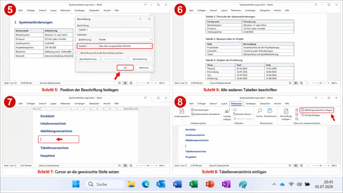
Task: Click the Suchen magnifier icon in the ribbon
Action: [x=260, y=111]
